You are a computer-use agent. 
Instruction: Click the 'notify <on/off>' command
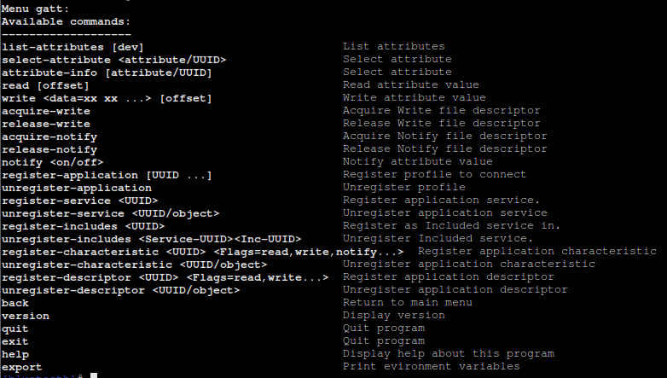coord(52,161)
